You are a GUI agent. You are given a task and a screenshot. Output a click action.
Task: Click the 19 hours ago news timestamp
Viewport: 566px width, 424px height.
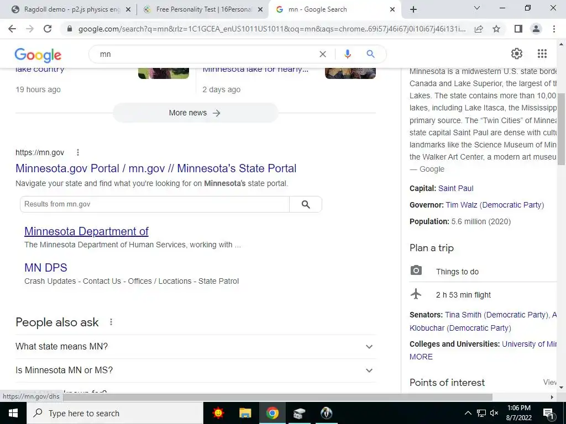pyautogui.click(x=38, y=89)
